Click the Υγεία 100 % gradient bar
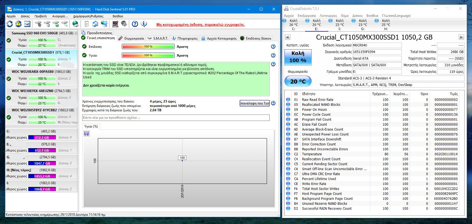 click(148, 55)
